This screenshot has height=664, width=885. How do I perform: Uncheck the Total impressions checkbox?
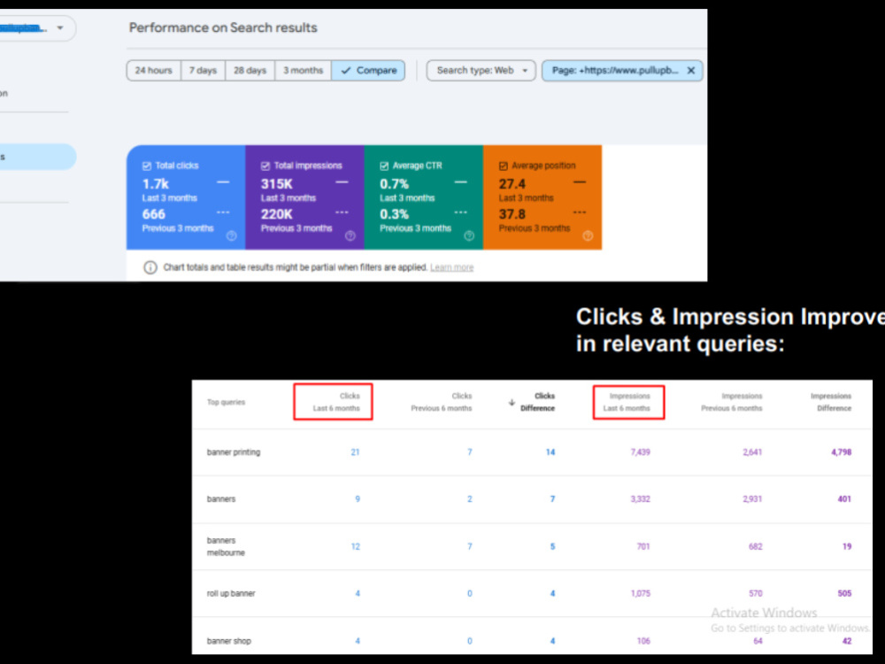point(265,166)
